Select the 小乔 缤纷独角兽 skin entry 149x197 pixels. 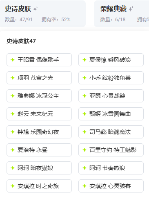(111, 78)
